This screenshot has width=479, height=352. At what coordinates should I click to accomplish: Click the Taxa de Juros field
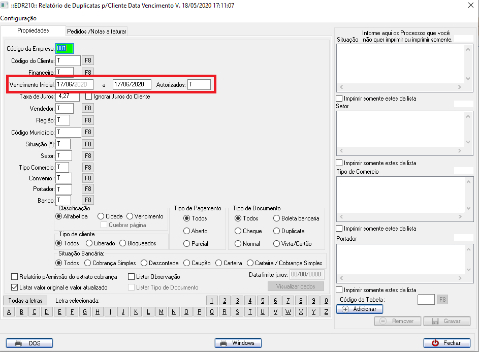(x=68, y=96)
